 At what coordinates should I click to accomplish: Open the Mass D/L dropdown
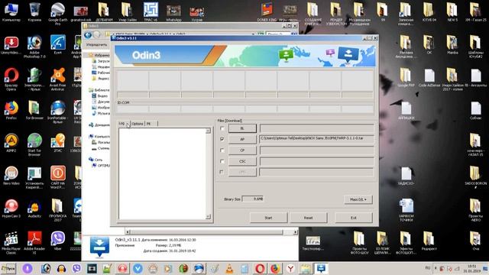pos(358,199)
